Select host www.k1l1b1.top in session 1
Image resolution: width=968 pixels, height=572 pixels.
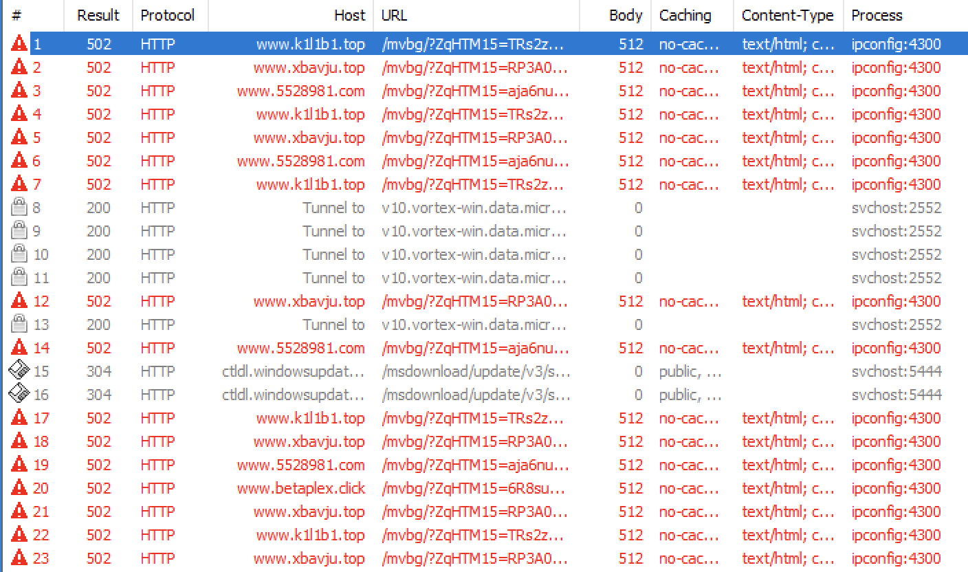pyautogui.click(x=310, y=44)
